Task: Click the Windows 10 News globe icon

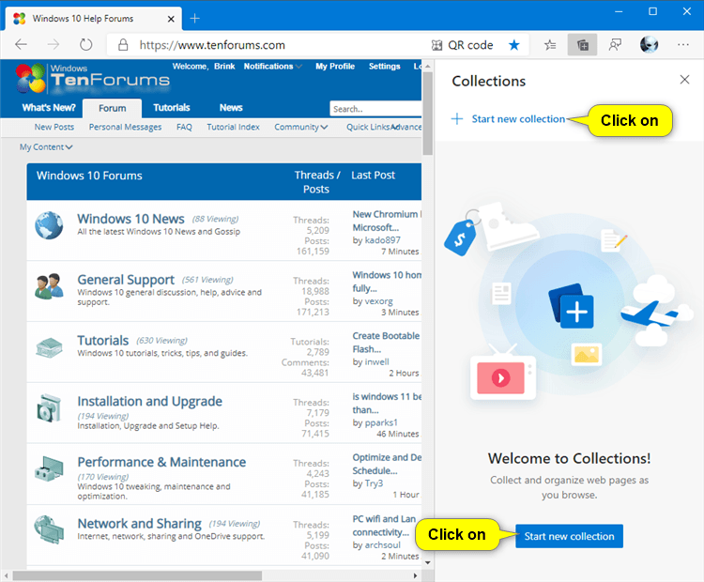Action: click(49, 225)
